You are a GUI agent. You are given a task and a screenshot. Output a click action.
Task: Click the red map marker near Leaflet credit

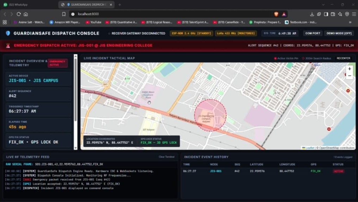[x=329, y=129]
